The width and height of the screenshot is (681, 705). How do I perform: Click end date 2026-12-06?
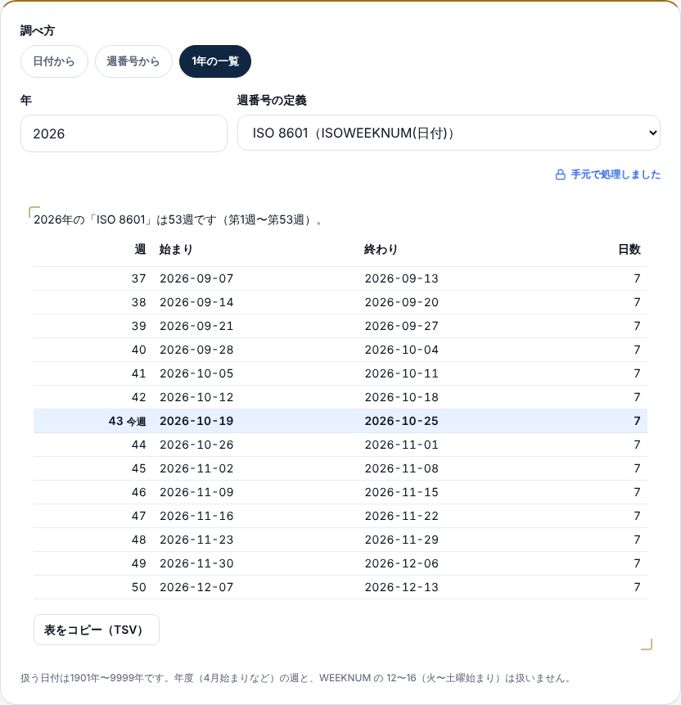401,564
